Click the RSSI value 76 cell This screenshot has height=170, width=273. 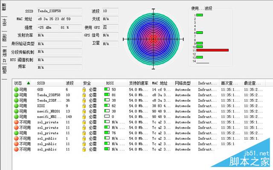point(114,133)
